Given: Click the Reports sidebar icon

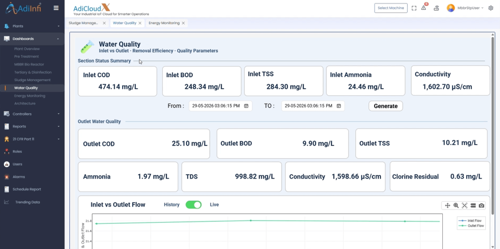Looking at the screenshot, I should [x=7, y=126].
